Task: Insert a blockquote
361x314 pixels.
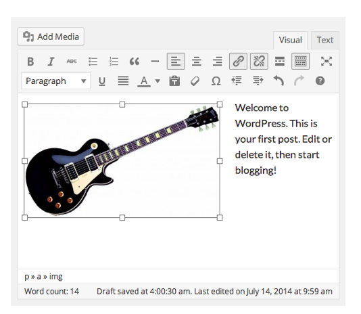Action: [135, 62]
